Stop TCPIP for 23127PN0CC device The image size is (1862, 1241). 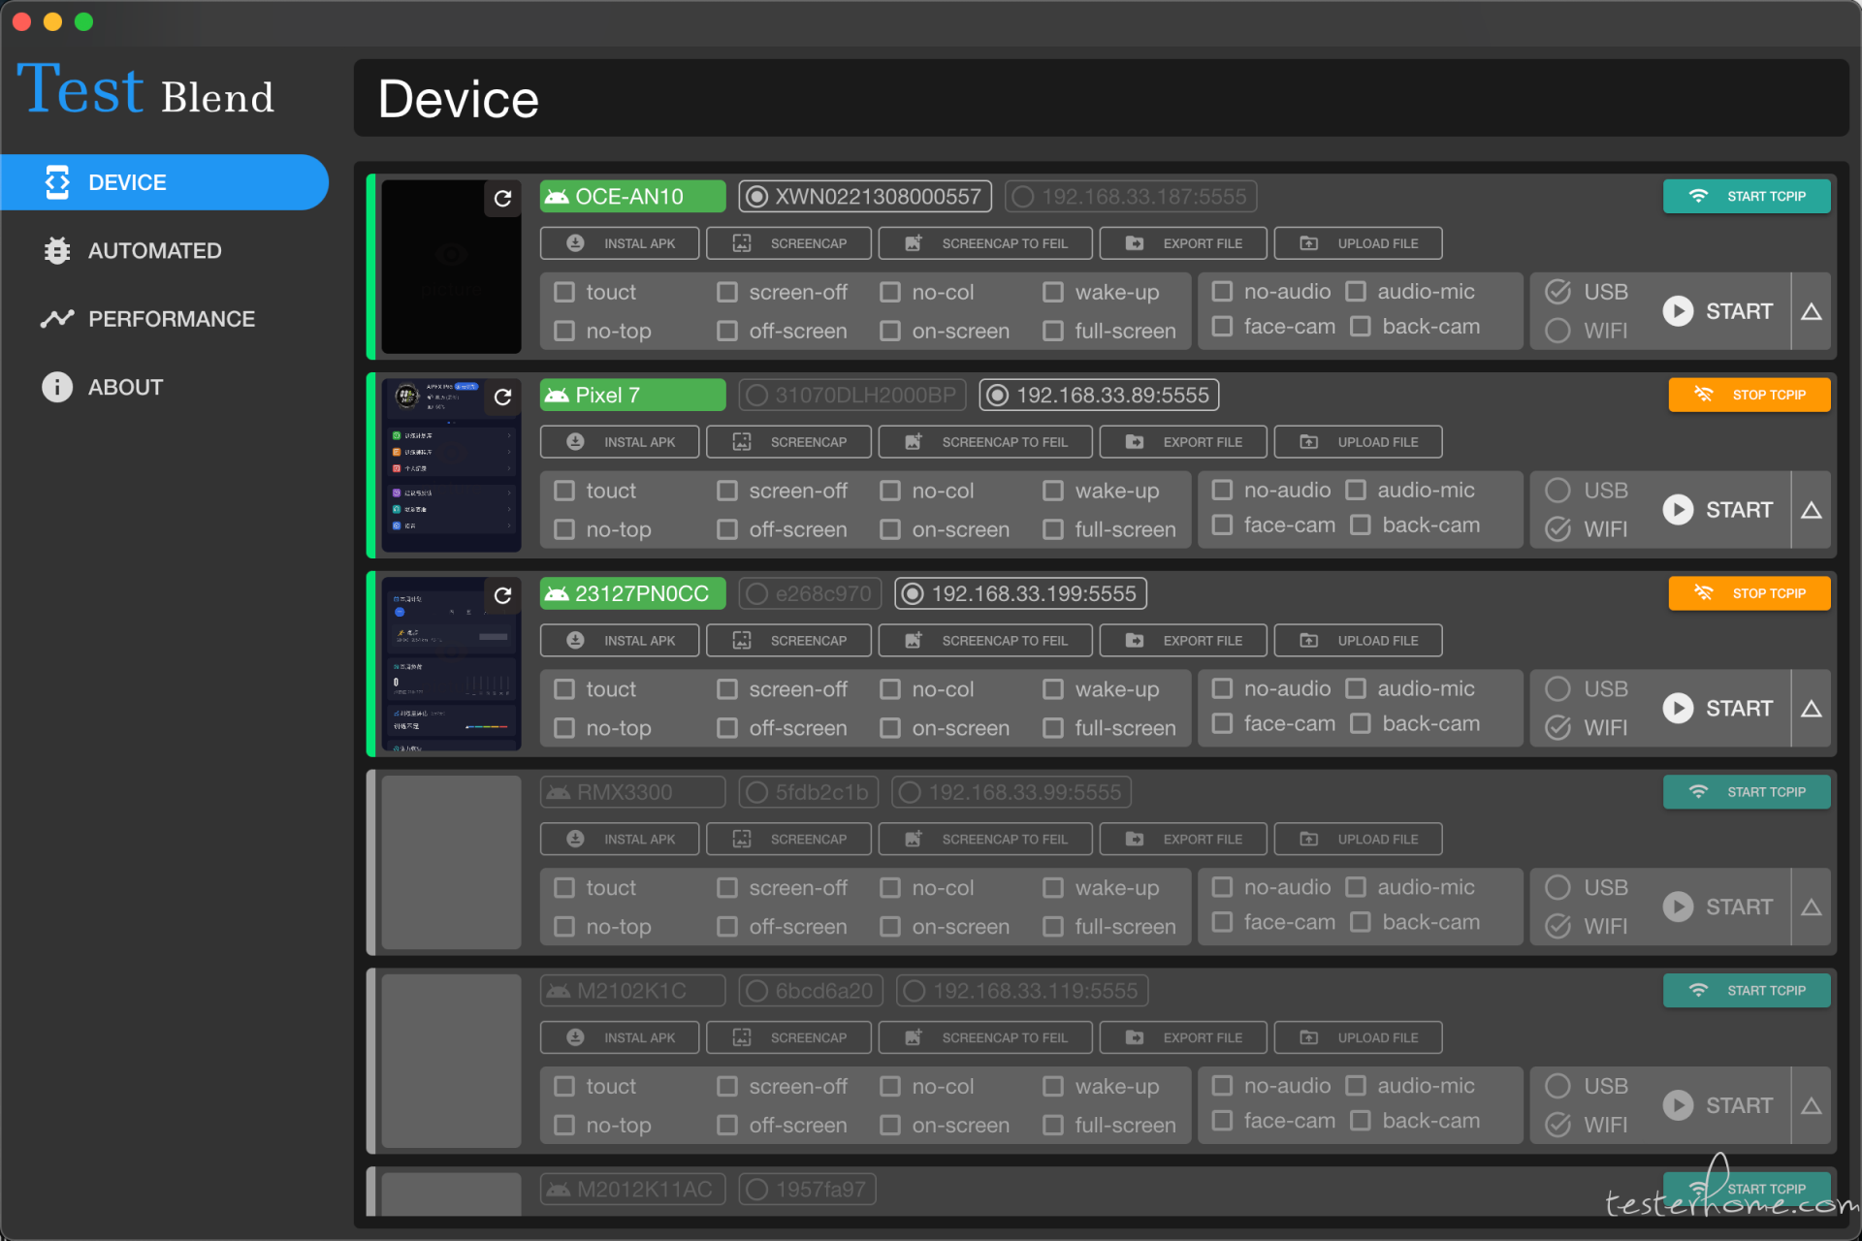pos(1750,593)
